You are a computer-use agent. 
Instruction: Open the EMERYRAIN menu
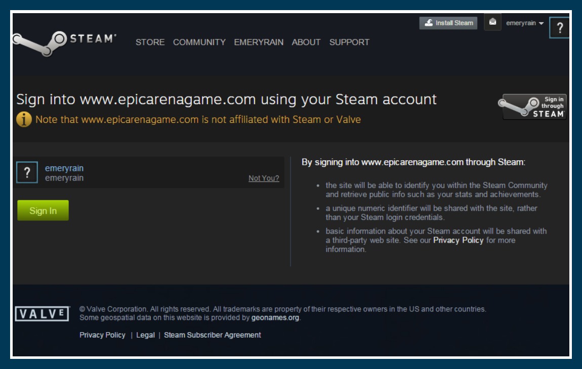point(259,42)
